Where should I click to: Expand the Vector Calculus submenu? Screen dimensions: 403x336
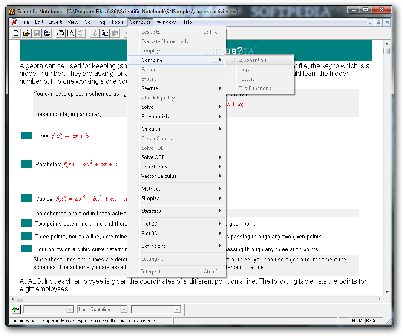coord(177,176)
